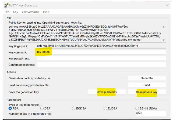Select the DSA key type

(x=42, y=108)
